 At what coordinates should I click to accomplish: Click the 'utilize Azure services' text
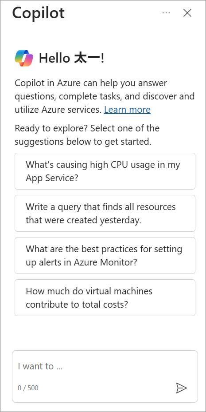pos(58,110)
